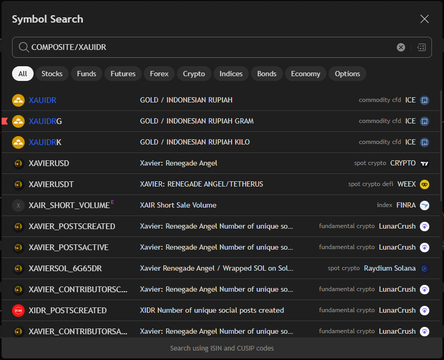Switch to the Bonds filter
444x360 pixels.
point(267,74)
